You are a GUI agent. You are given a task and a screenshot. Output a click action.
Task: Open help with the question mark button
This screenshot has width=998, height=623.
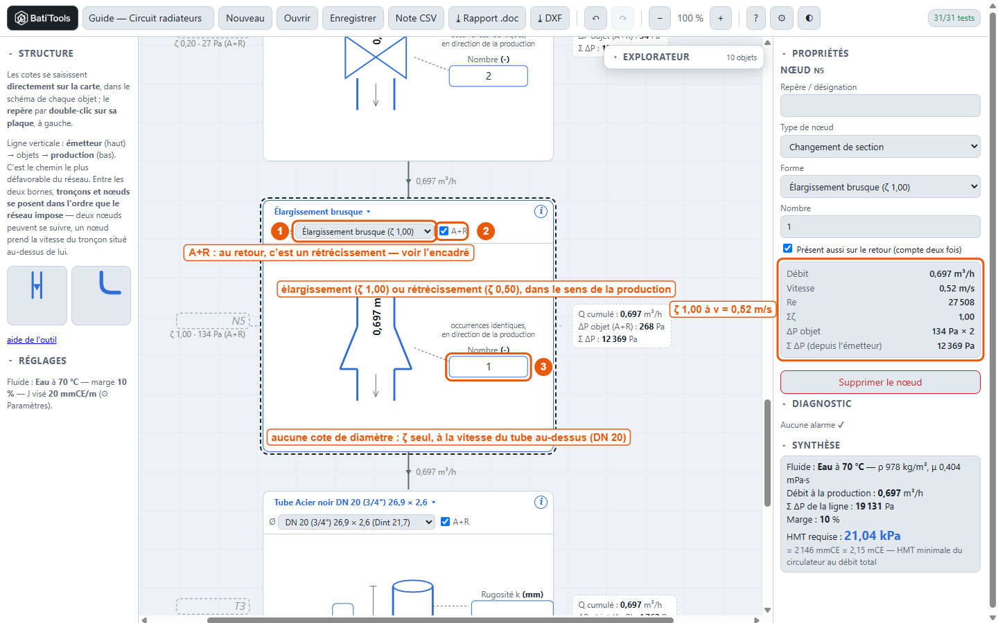tap(755, 18)
